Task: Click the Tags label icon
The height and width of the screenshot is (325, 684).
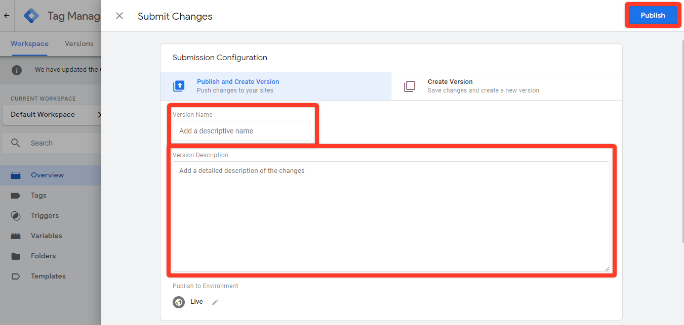Action: click(16, 196)
